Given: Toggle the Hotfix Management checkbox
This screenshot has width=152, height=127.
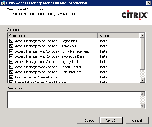Looking at the screenshot, I should [x=11, y=51].
